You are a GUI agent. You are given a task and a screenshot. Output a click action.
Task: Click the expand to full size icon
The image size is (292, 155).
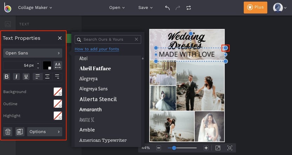(218, 148)
